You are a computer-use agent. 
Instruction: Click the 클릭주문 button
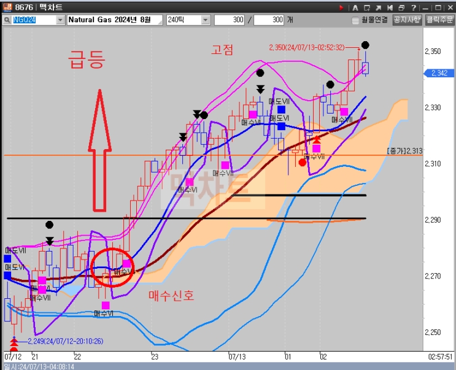point(439,20)
